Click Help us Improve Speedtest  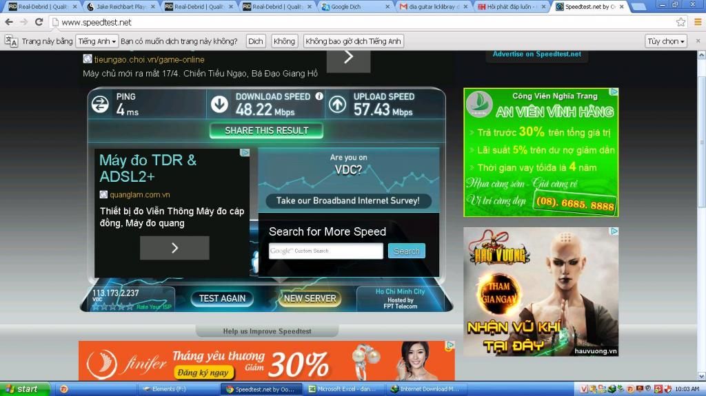(267, 331)
